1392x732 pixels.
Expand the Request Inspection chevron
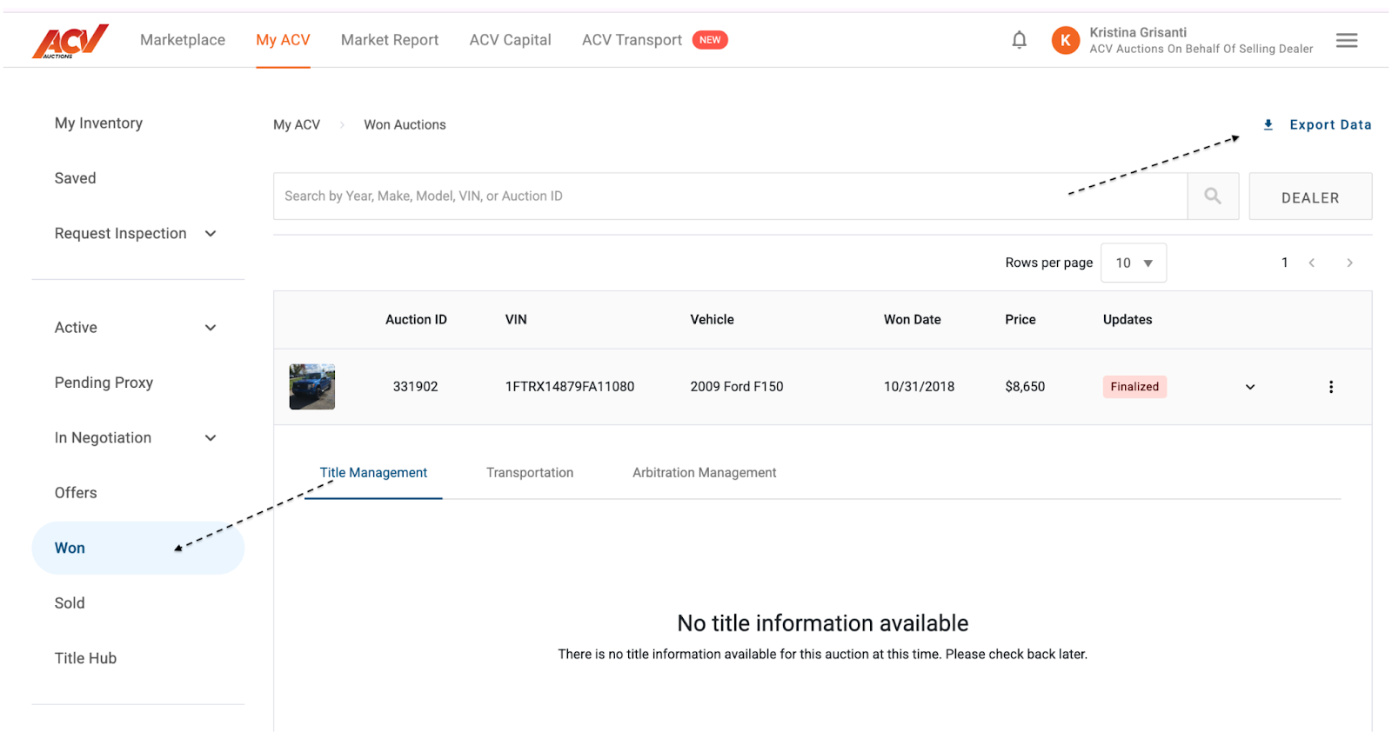coord(211,234)
